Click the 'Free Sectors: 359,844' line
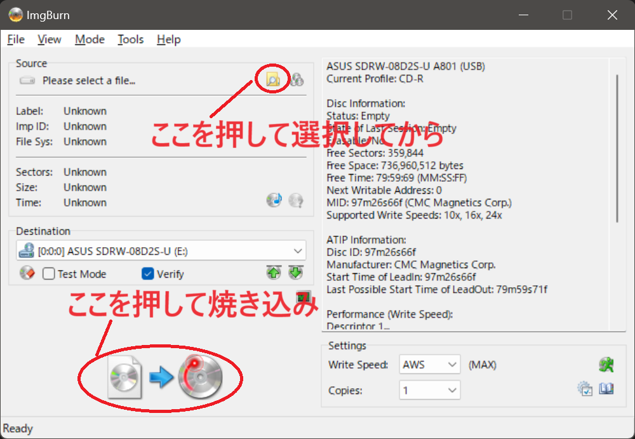Viewport: 635px width, 439px height. pyautogui.click(x=375, y=153)
